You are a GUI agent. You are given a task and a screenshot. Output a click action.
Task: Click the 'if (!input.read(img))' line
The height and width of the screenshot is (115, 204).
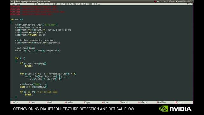[x=33, y=64]
